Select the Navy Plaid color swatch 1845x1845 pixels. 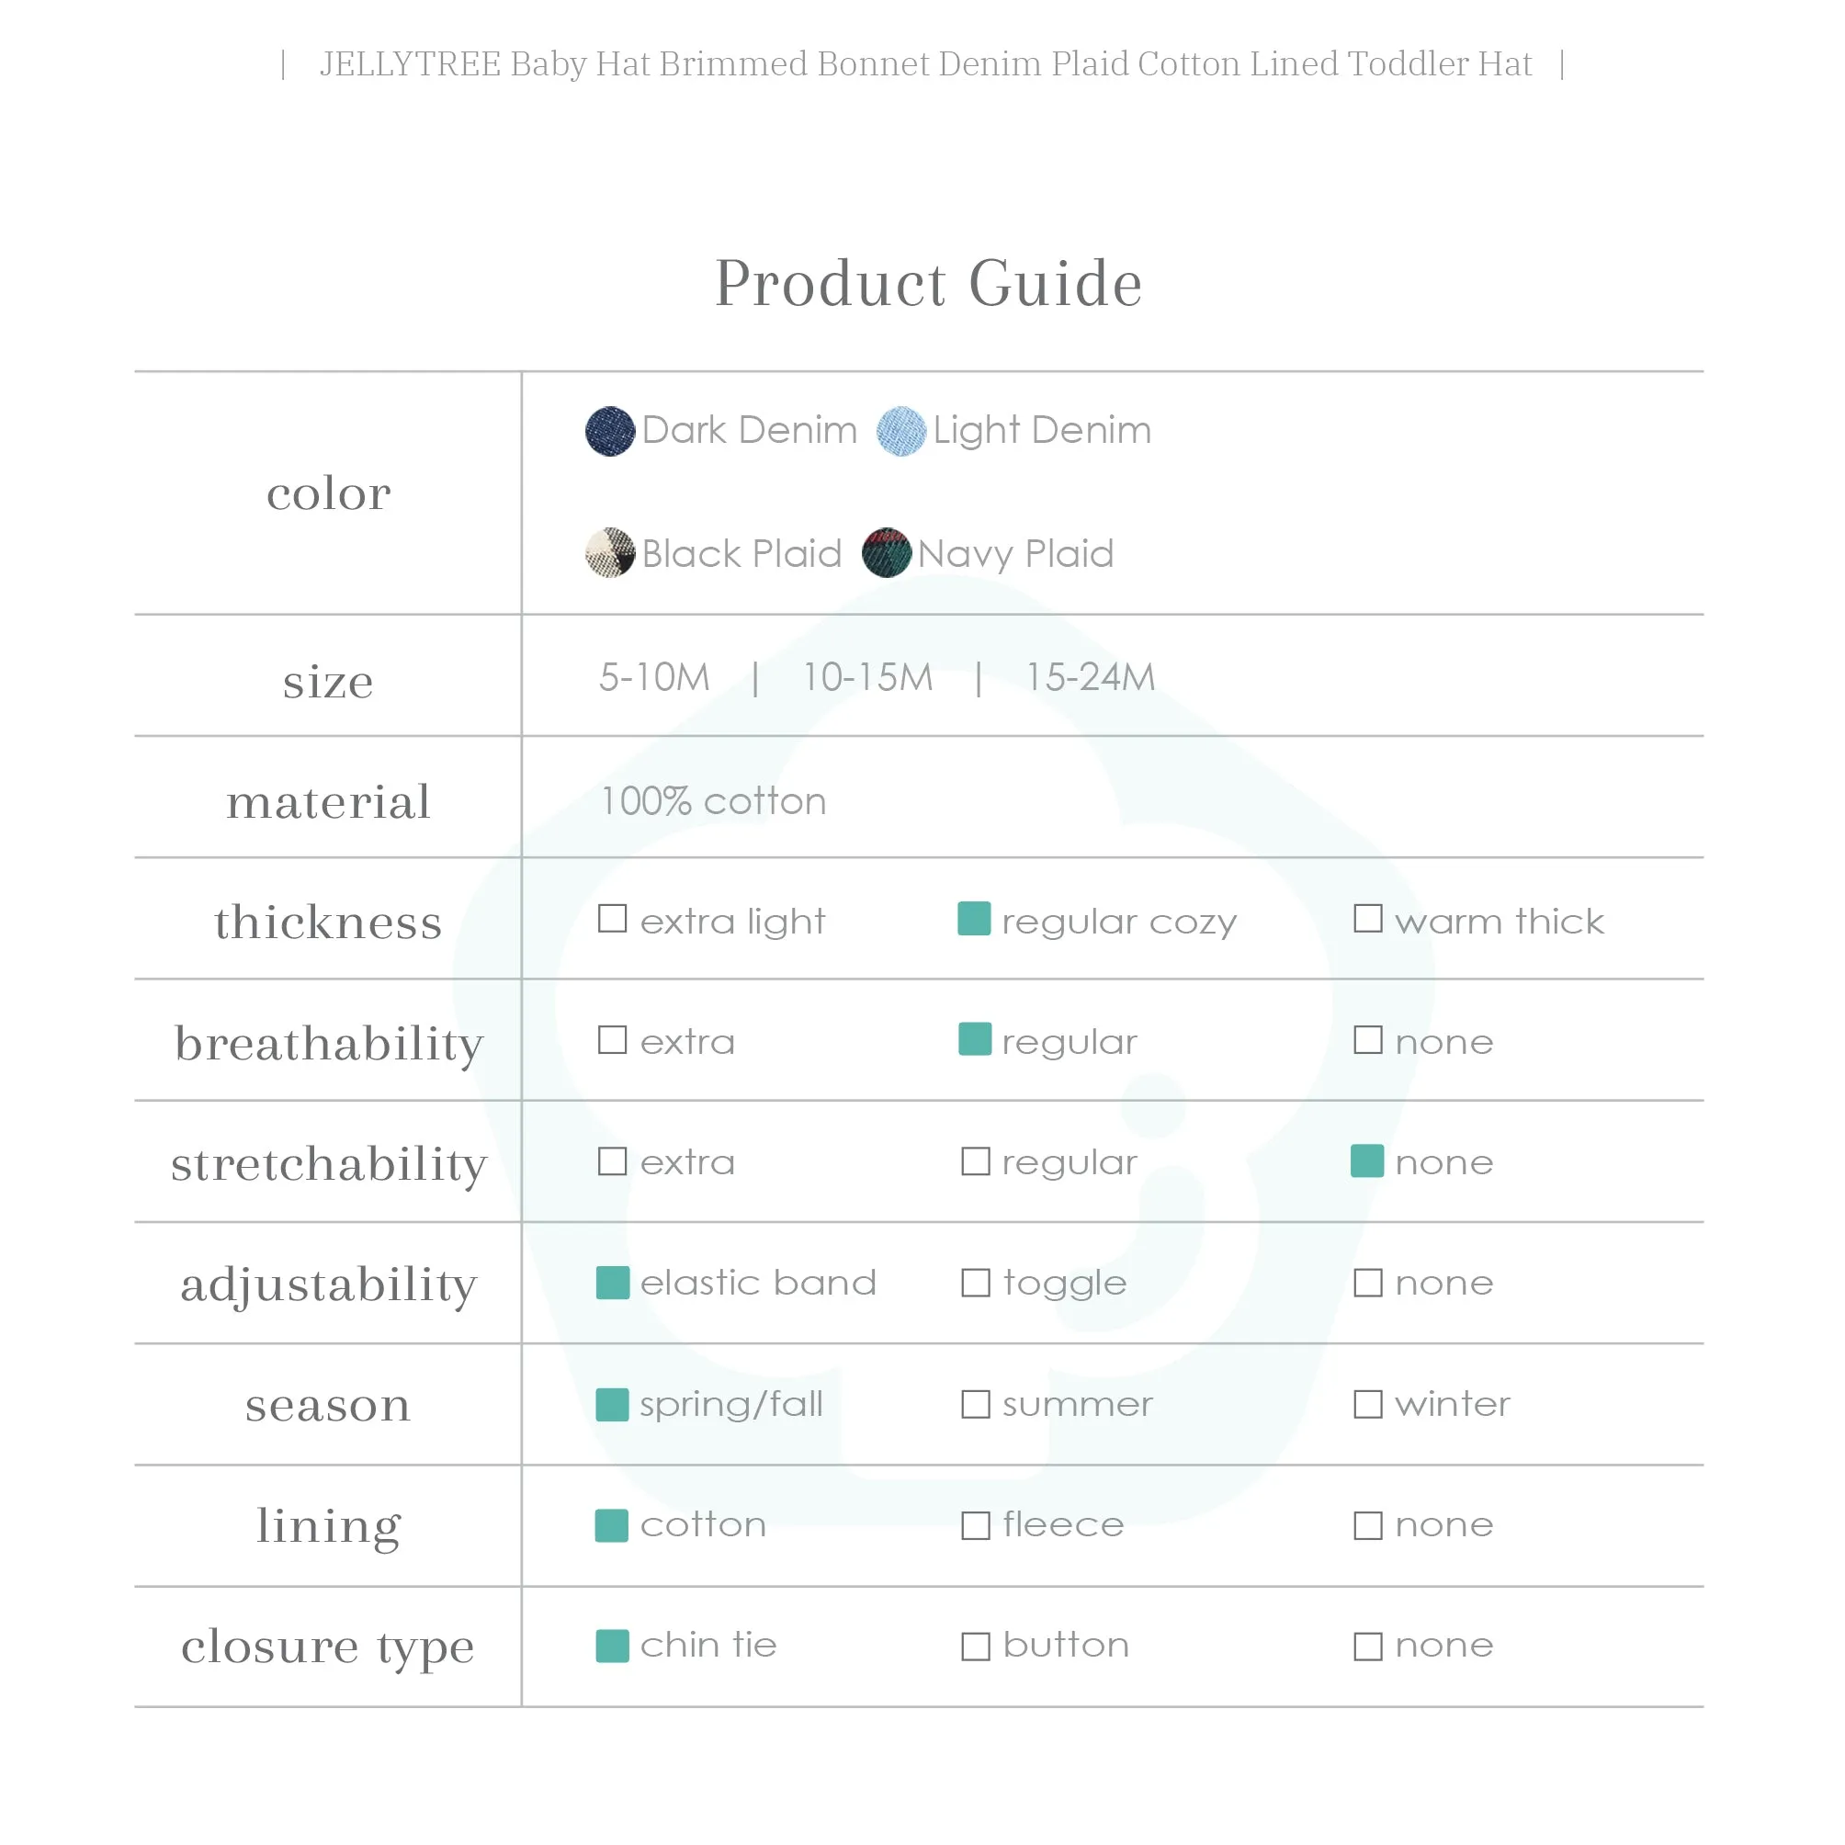click(x=887, y=553)
